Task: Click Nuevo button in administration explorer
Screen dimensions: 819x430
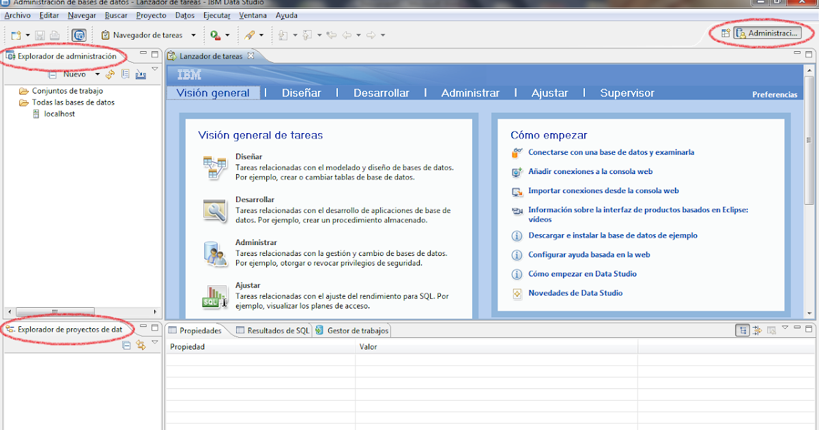Action: [74, 74]
